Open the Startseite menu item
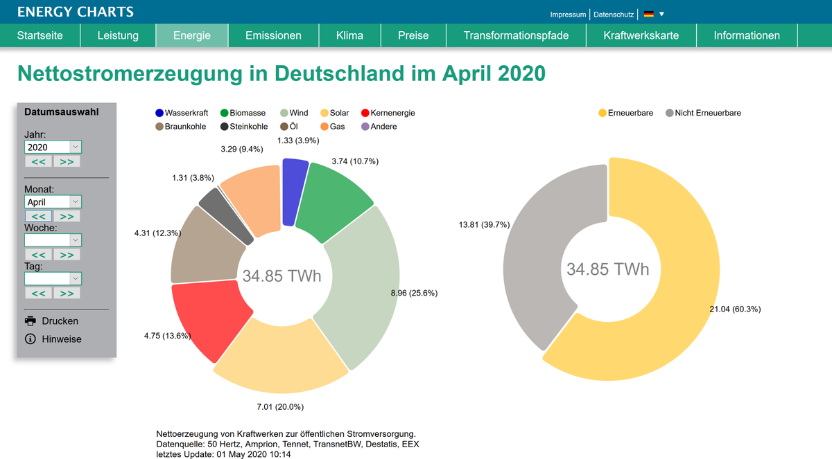 [40, 35]
